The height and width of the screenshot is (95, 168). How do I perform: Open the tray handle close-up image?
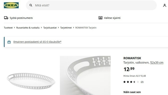tap(85, 75)
